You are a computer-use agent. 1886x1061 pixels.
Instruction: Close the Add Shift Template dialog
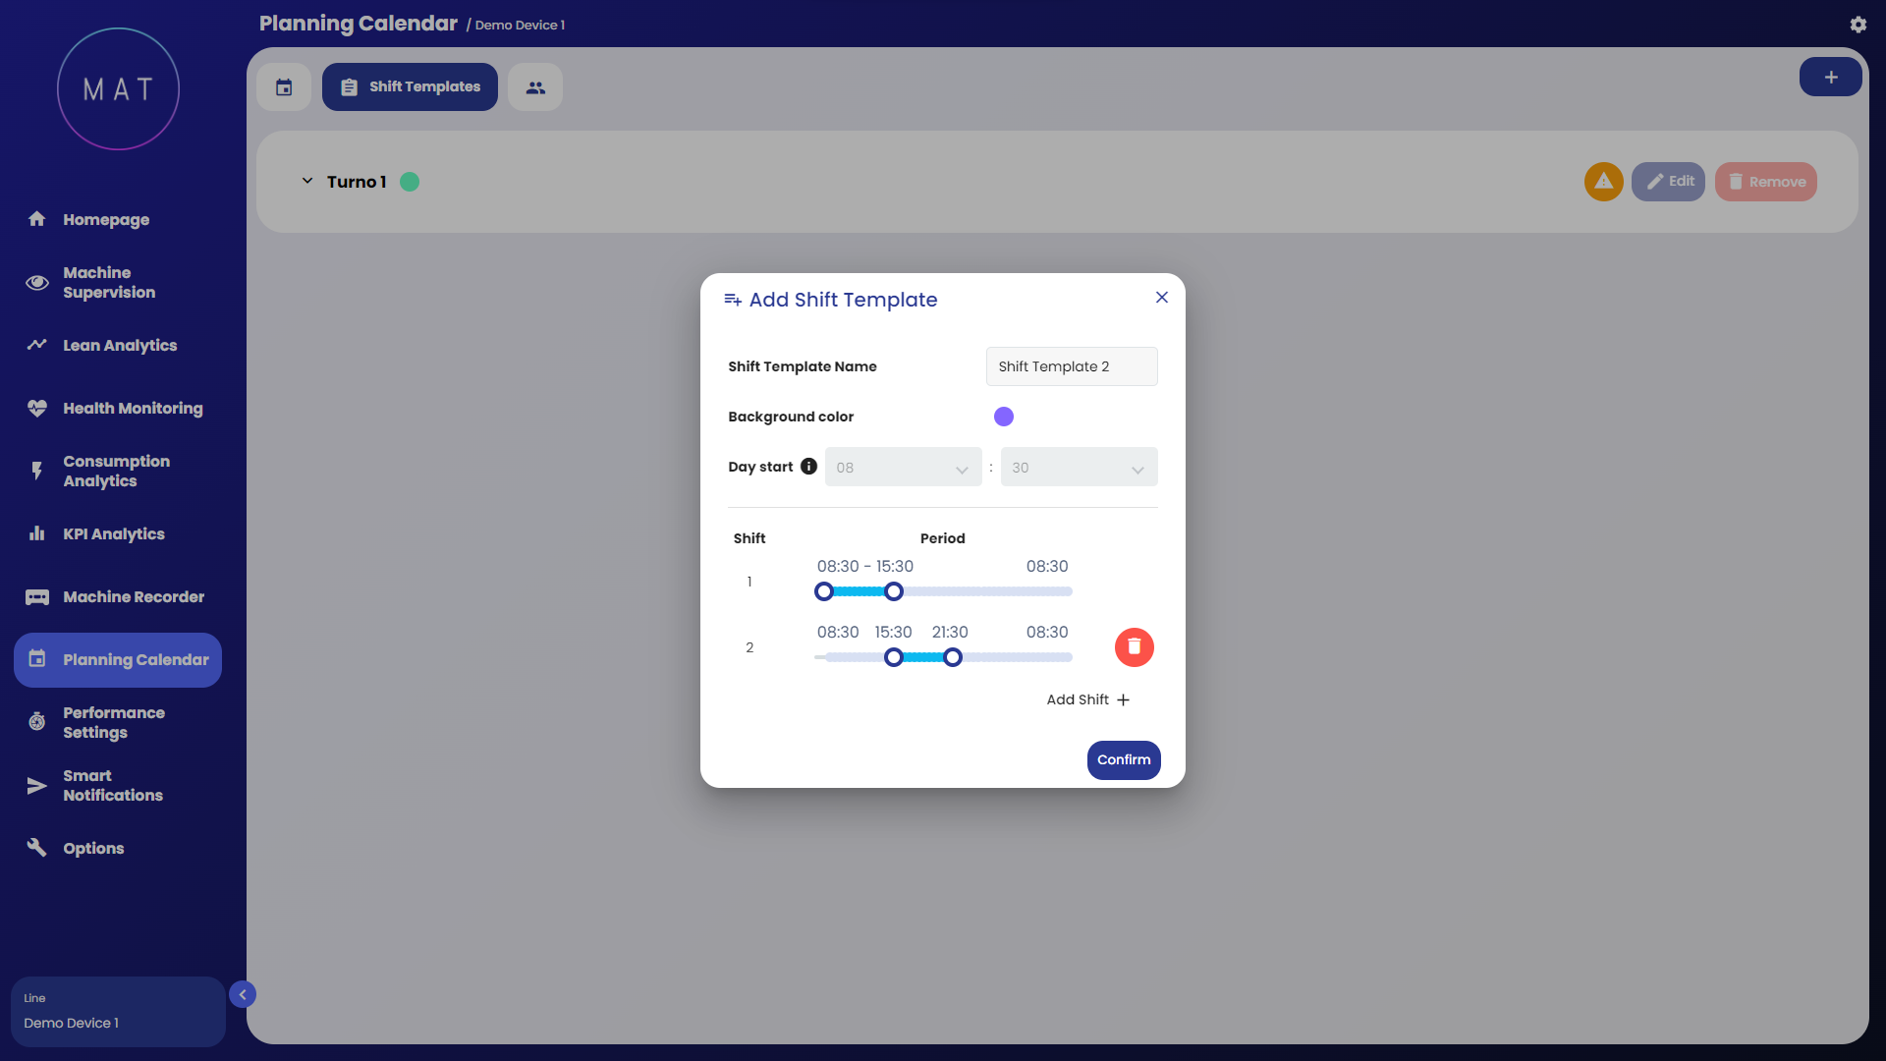click(x=1161, y=298)
